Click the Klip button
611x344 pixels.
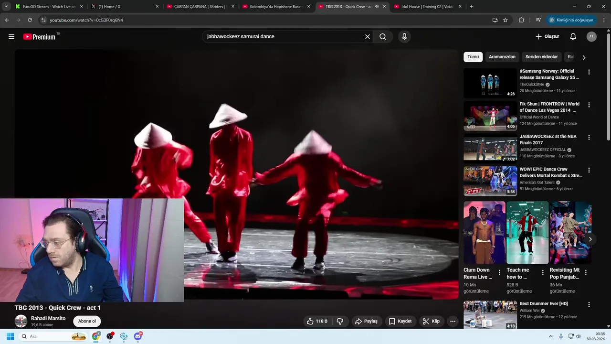click(431, 322)
